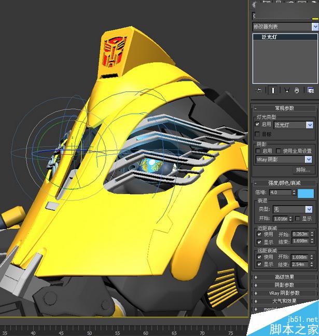Click frame 70 on the timeline ruler
Image resolution: width=319 pixels, height=336 pixels.
pyautogui.click(x=202, y=332)
